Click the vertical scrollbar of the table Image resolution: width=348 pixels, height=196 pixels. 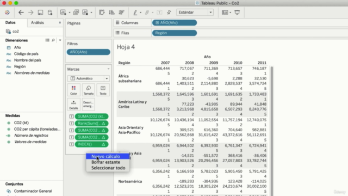[272, 131]
